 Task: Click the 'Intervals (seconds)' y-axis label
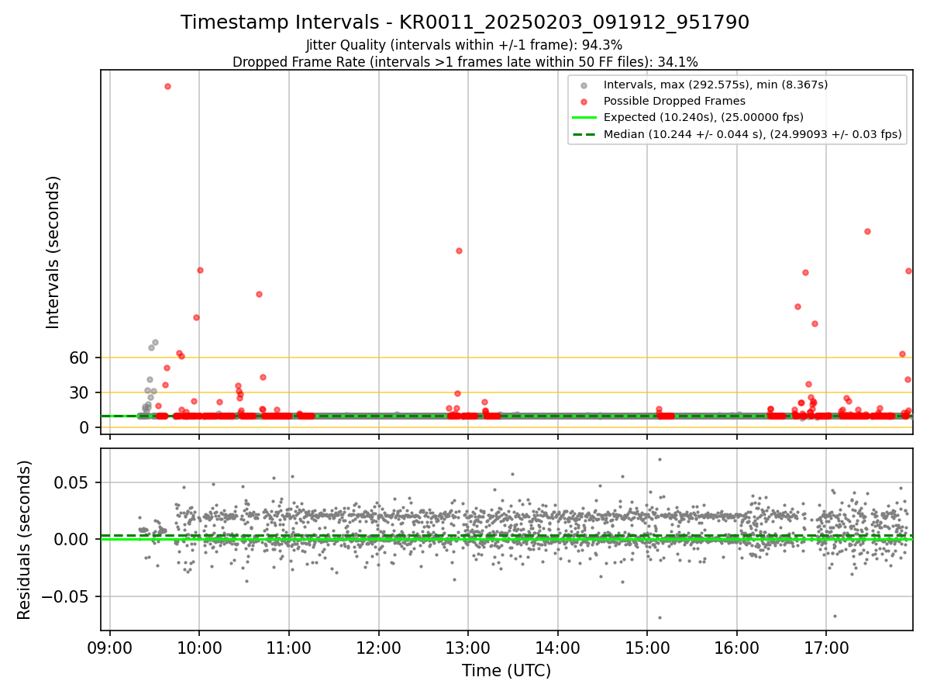point(53,251)
